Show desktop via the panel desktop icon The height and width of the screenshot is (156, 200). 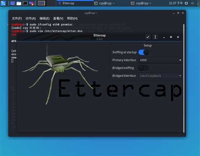coord(13,3)
